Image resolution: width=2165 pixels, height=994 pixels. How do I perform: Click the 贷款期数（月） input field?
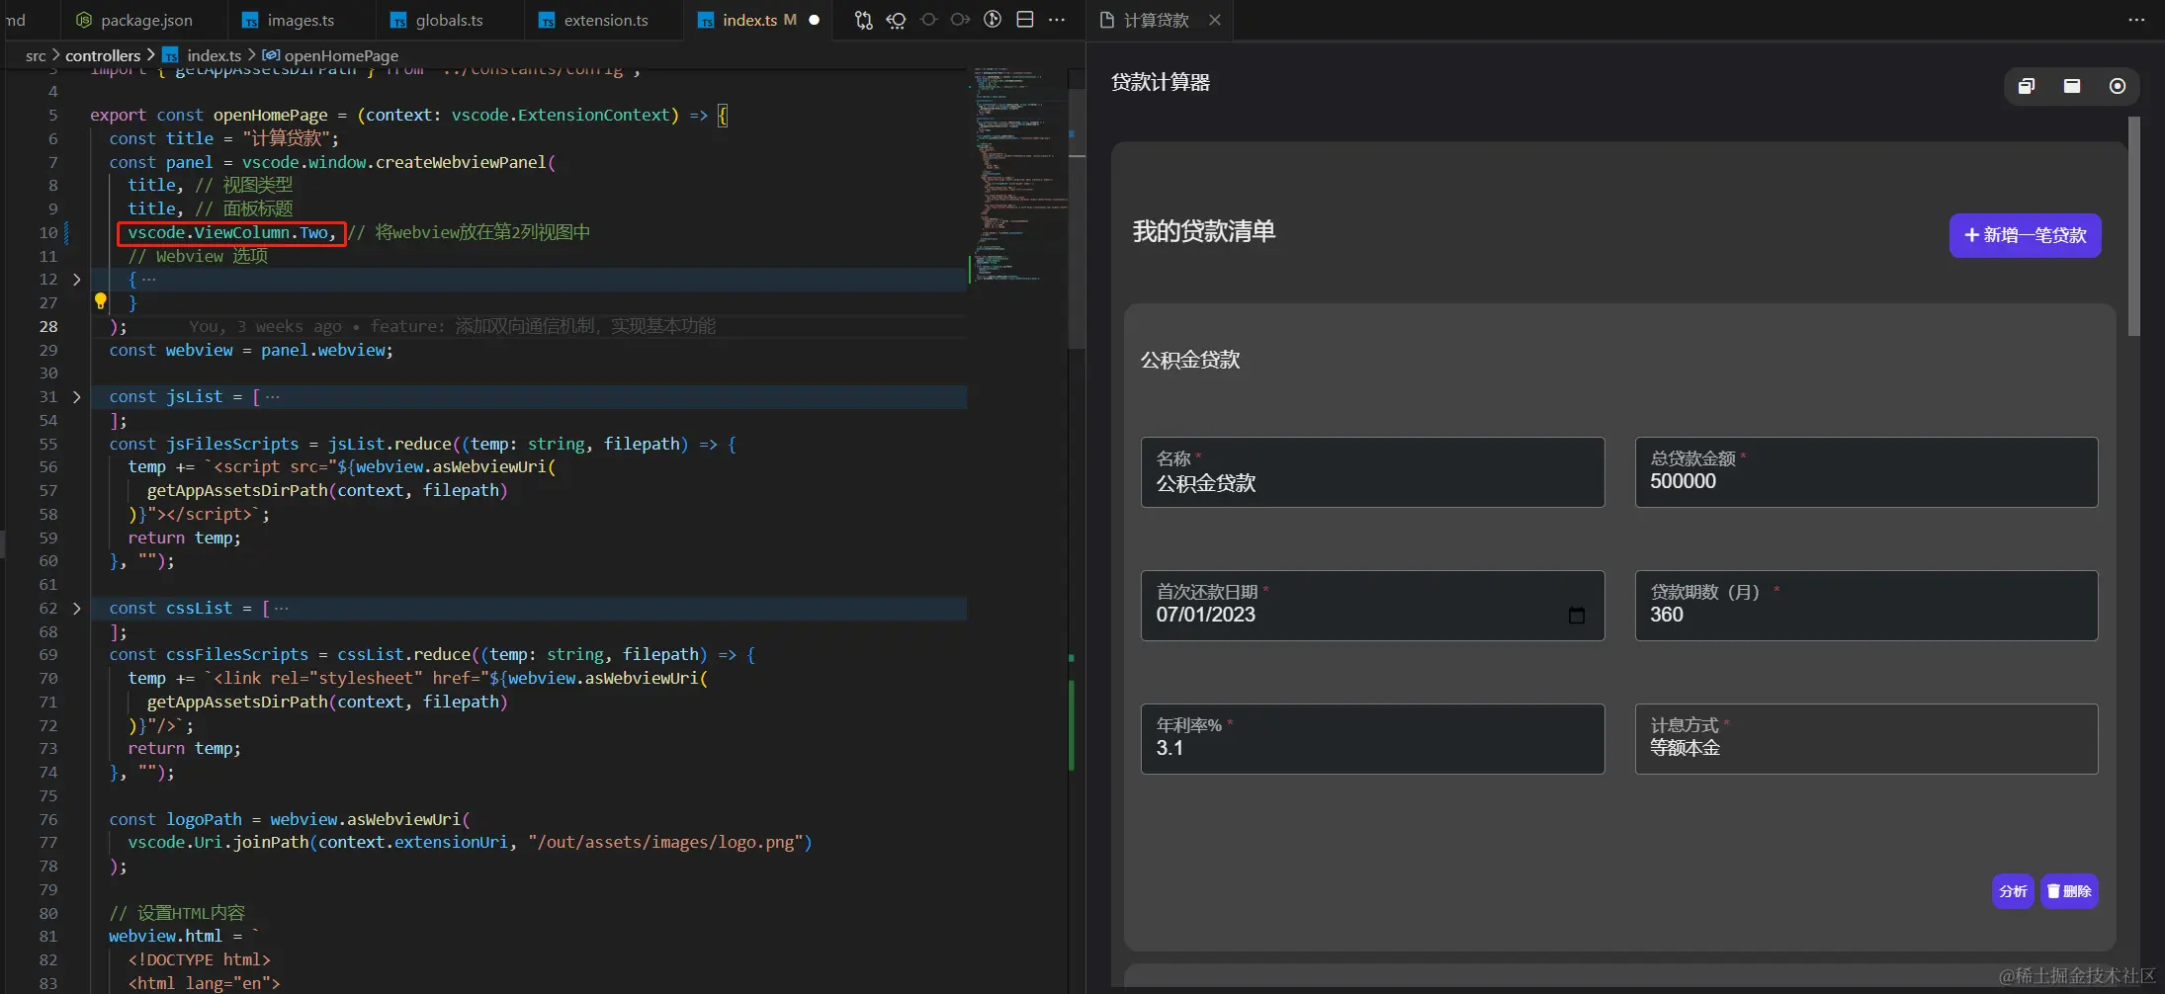click(x=1866, y=606)
